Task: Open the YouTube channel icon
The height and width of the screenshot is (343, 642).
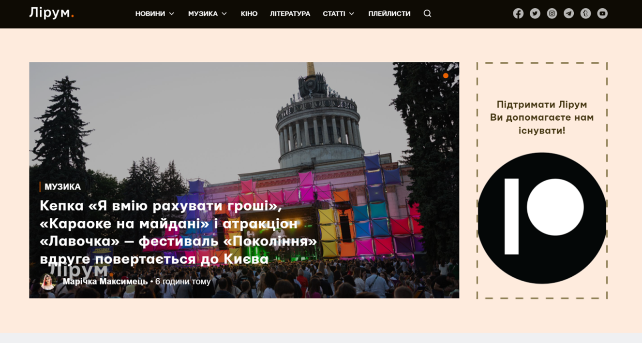Action: (x=602, y=14)
